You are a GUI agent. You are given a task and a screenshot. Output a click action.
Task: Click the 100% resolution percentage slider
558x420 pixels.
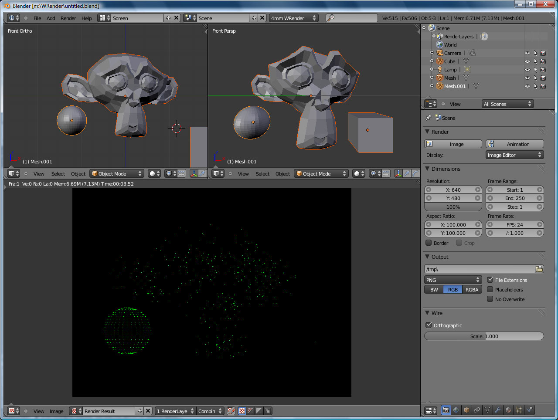tap(453, 207)
